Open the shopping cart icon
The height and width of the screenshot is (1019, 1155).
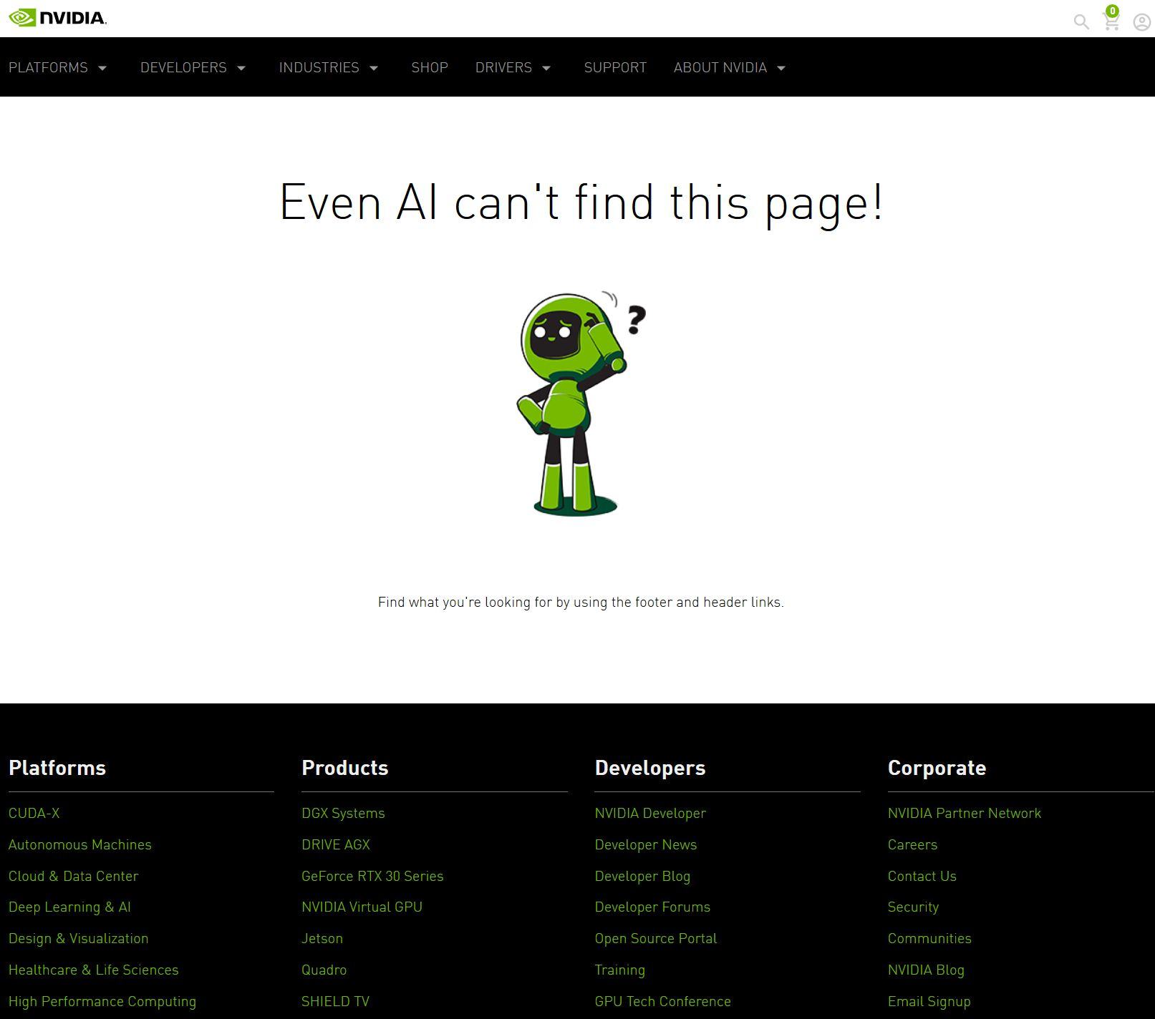click(x=1111, y=21)
